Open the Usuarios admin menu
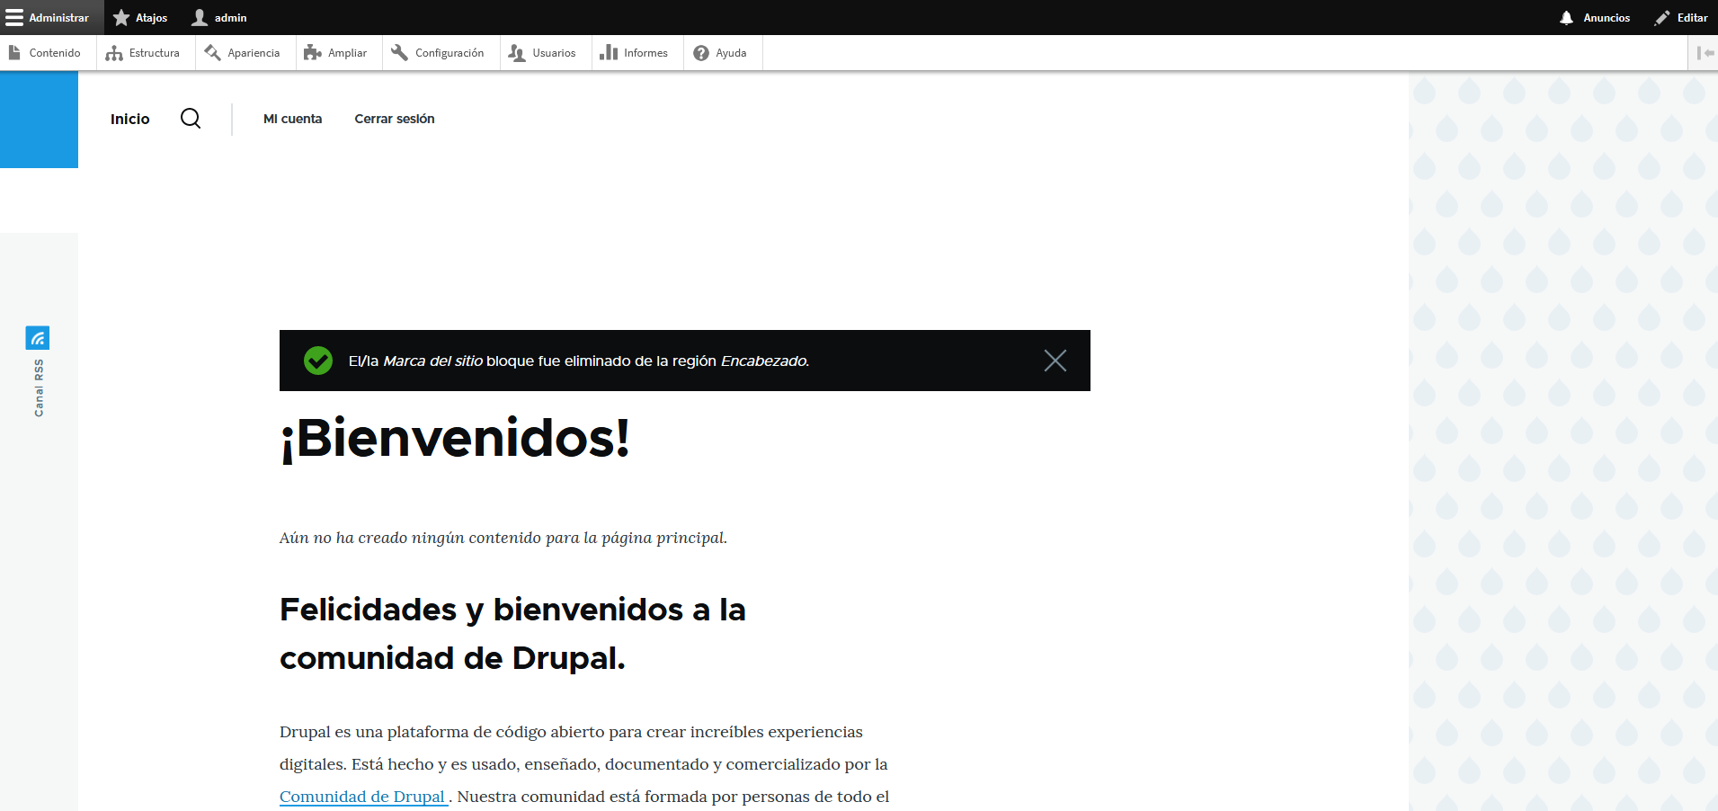This screenshot has width=1718, height=811. 543,53
